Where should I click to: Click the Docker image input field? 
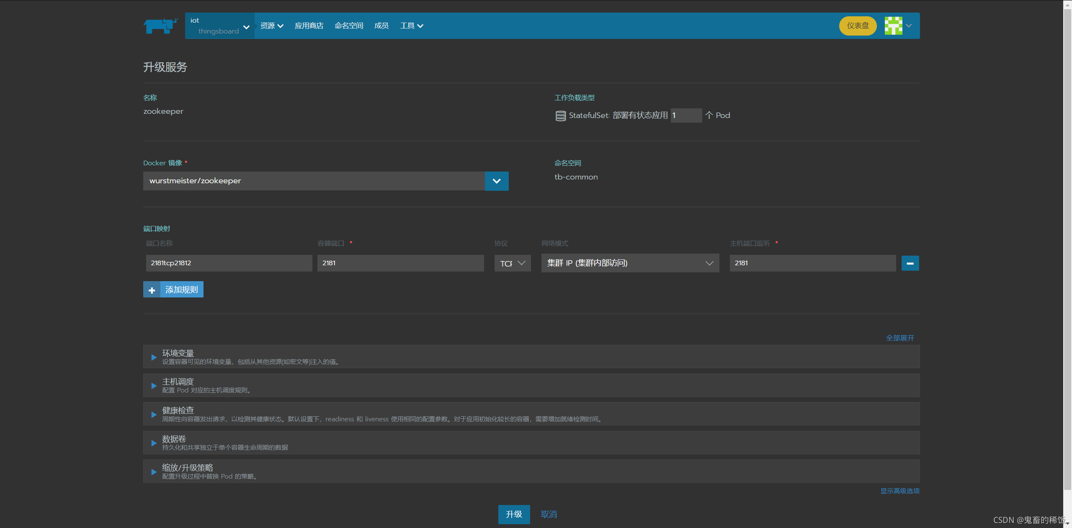[x=314, y=181]
